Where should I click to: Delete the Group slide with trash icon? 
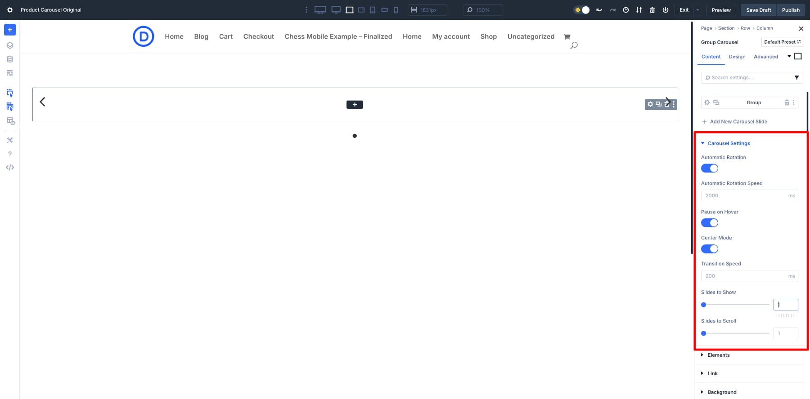[x=787, y=102]
